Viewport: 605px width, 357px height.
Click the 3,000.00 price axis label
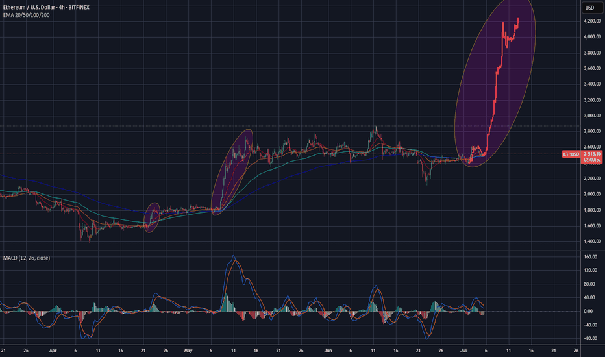[x=592, y=116]
